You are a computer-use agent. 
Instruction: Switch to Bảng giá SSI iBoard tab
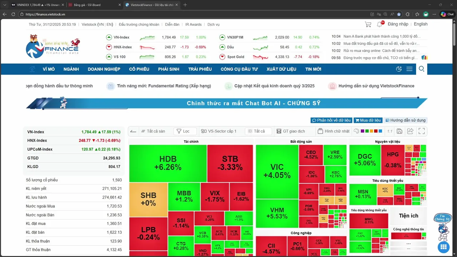click(94, 5)
